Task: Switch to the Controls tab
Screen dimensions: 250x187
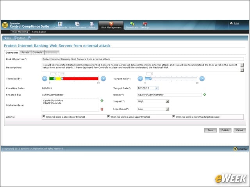Action: pos(37,52)
